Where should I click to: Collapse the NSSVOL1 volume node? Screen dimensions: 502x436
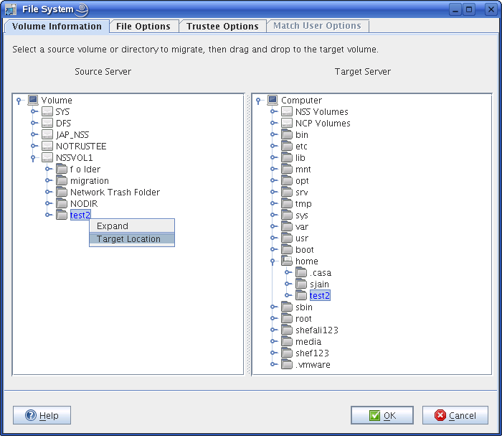click(x=33, y=158)
